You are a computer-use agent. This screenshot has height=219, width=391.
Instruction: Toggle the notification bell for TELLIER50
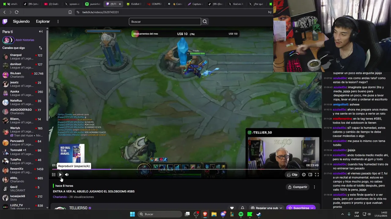[243, 208]
